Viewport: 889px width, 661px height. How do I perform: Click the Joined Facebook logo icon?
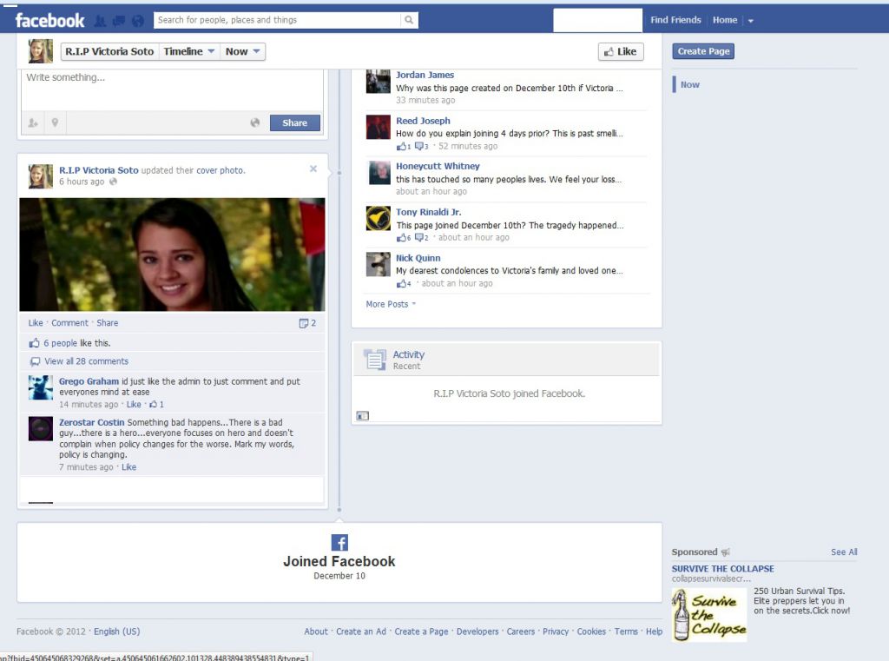pos(339,542)
